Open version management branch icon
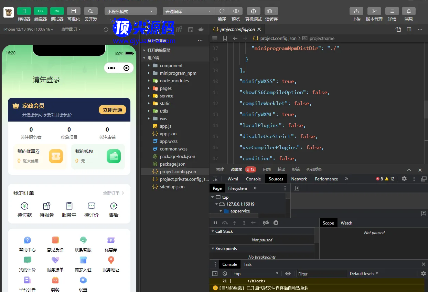The height and width of the screenshot is (292, 428). (x=374, y=11)
